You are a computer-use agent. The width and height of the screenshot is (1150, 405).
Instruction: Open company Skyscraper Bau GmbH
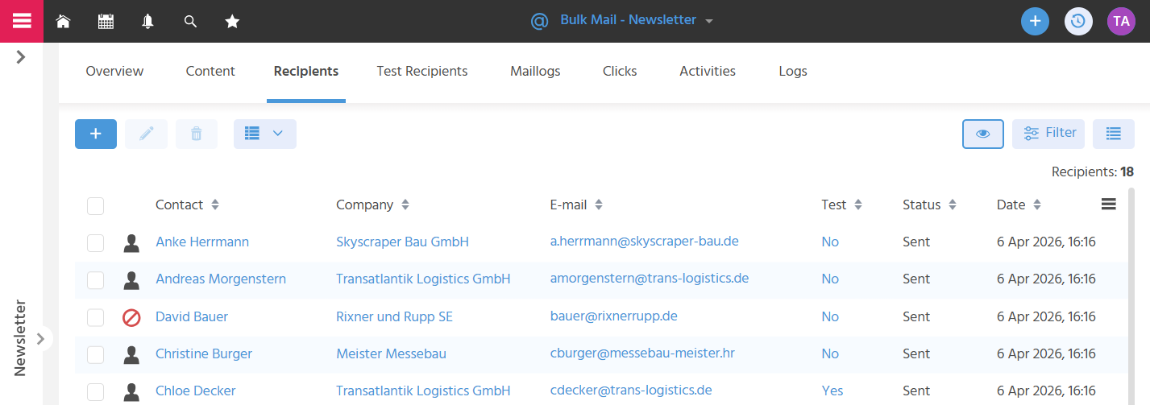[402, 242]
